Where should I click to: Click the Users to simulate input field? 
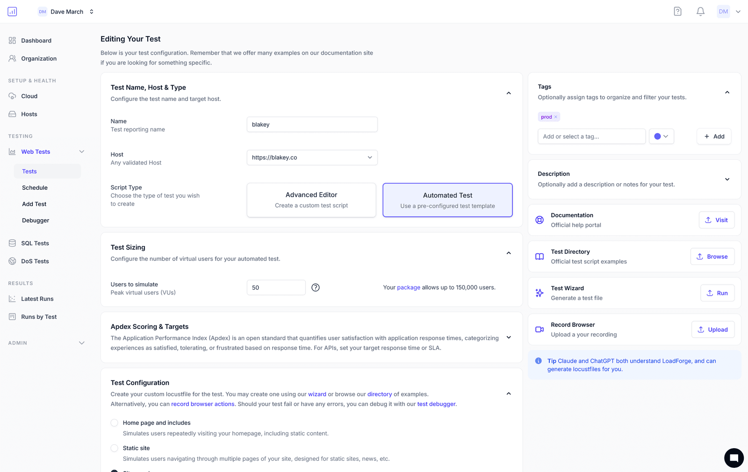tap(276, 287)
